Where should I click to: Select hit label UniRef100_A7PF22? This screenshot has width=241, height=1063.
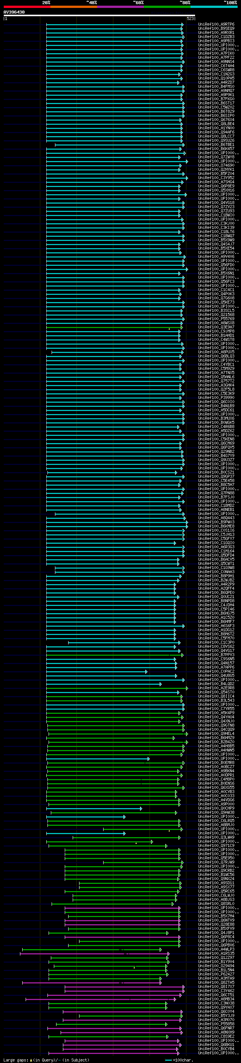[216, 57]
